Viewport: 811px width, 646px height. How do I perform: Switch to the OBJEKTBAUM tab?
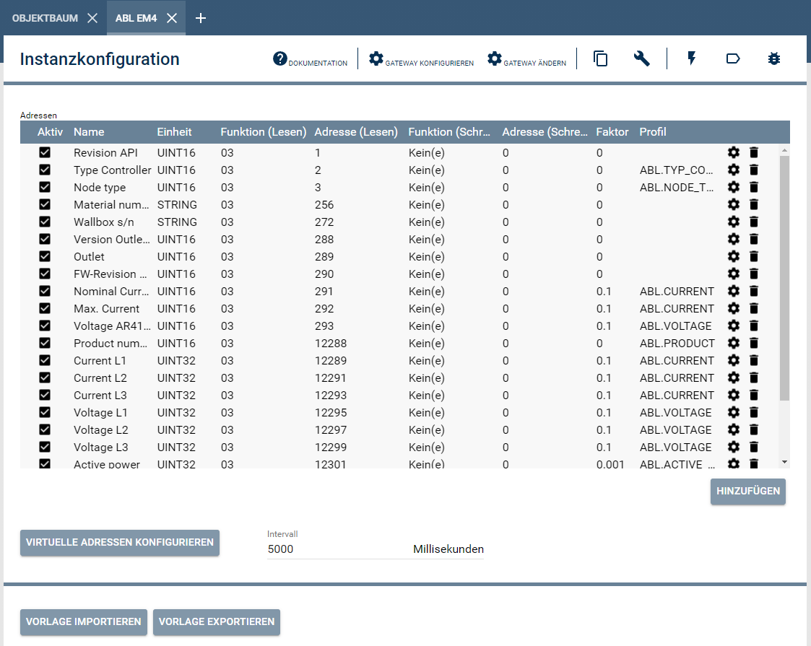coord(43,18)
